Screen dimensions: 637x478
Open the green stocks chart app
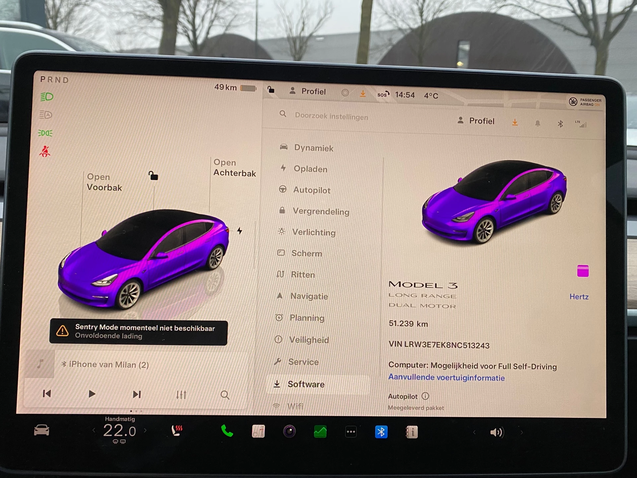(x=320, y=432)
